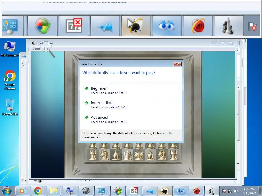Select the Google Chrome desktop shortcut
The height and width of the screenshot is (196, 262).
[10, 80]
